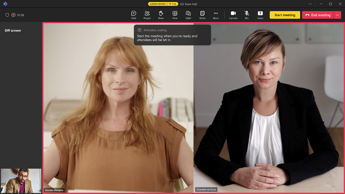Share your screen content
The width and height of the screenshot is (345, 194).
point(260,15)
